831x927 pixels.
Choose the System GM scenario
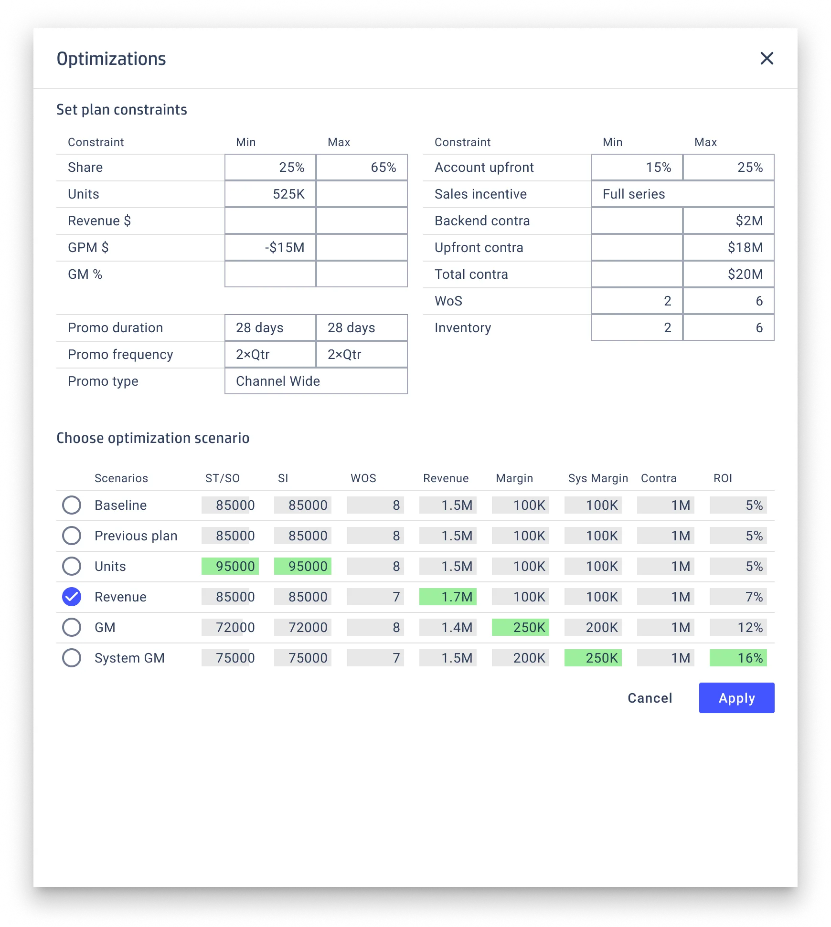tap(72, 657)
